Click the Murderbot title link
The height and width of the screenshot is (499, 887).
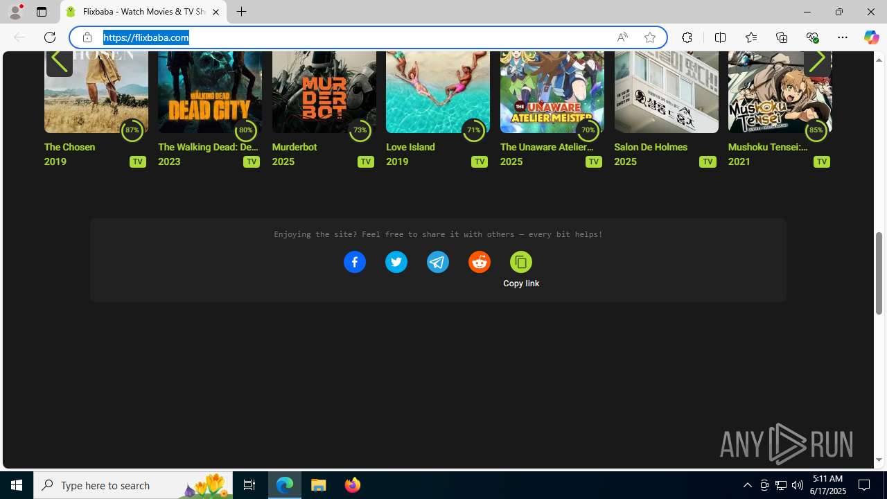pyautogui.click(x=295, y=147)
